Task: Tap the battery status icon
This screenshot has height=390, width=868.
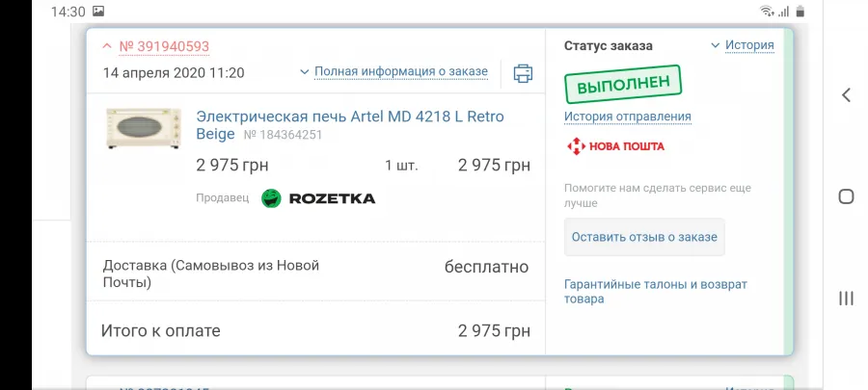Action: [800, 11]
